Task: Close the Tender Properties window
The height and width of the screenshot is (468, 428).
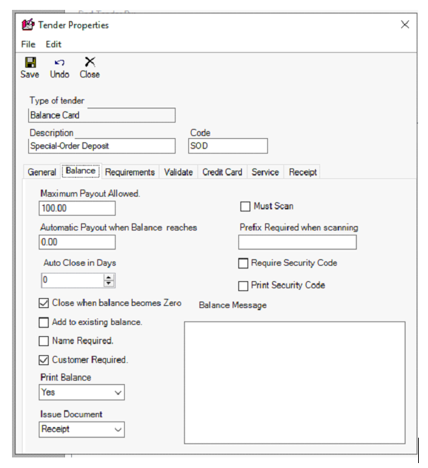Action: pos(405,25)
